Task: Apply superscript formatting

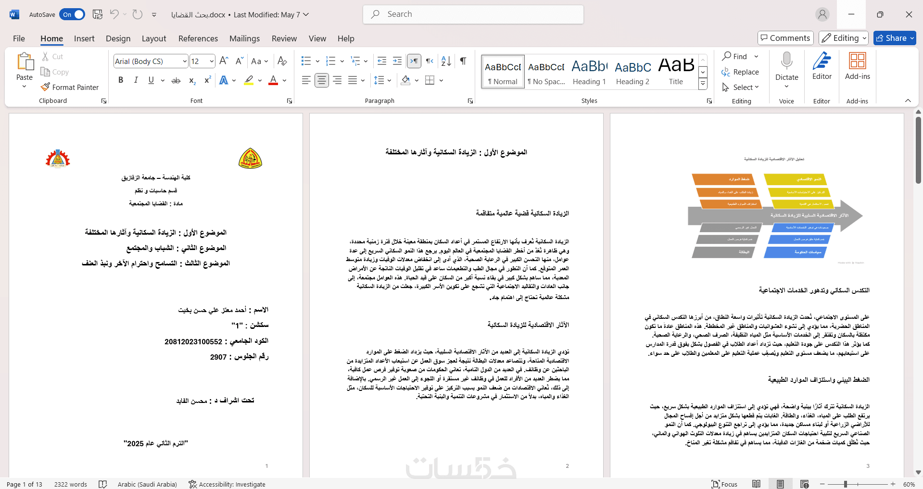Action: 207,80
